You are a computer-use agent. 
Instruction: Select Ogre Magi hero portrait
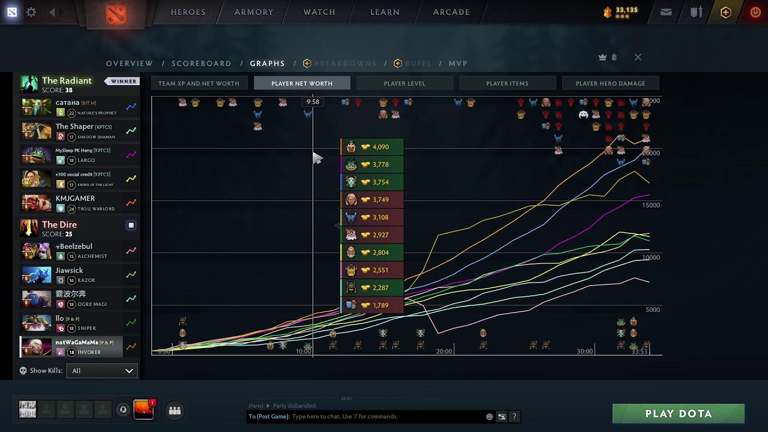[37, 299]
